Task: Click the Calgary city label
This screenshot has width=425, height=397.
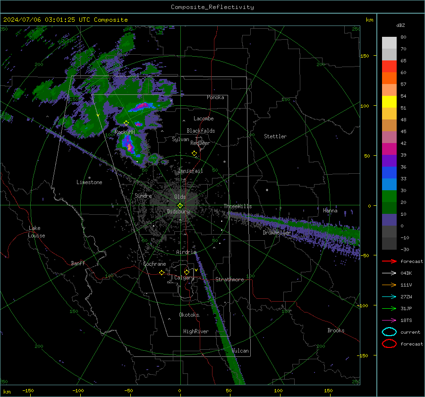Action: click(x=184, y=278)
